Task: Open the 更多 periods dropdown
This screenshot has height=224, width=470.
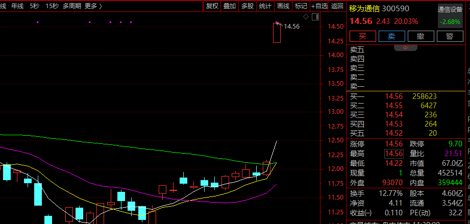Action: click(93, 6)
